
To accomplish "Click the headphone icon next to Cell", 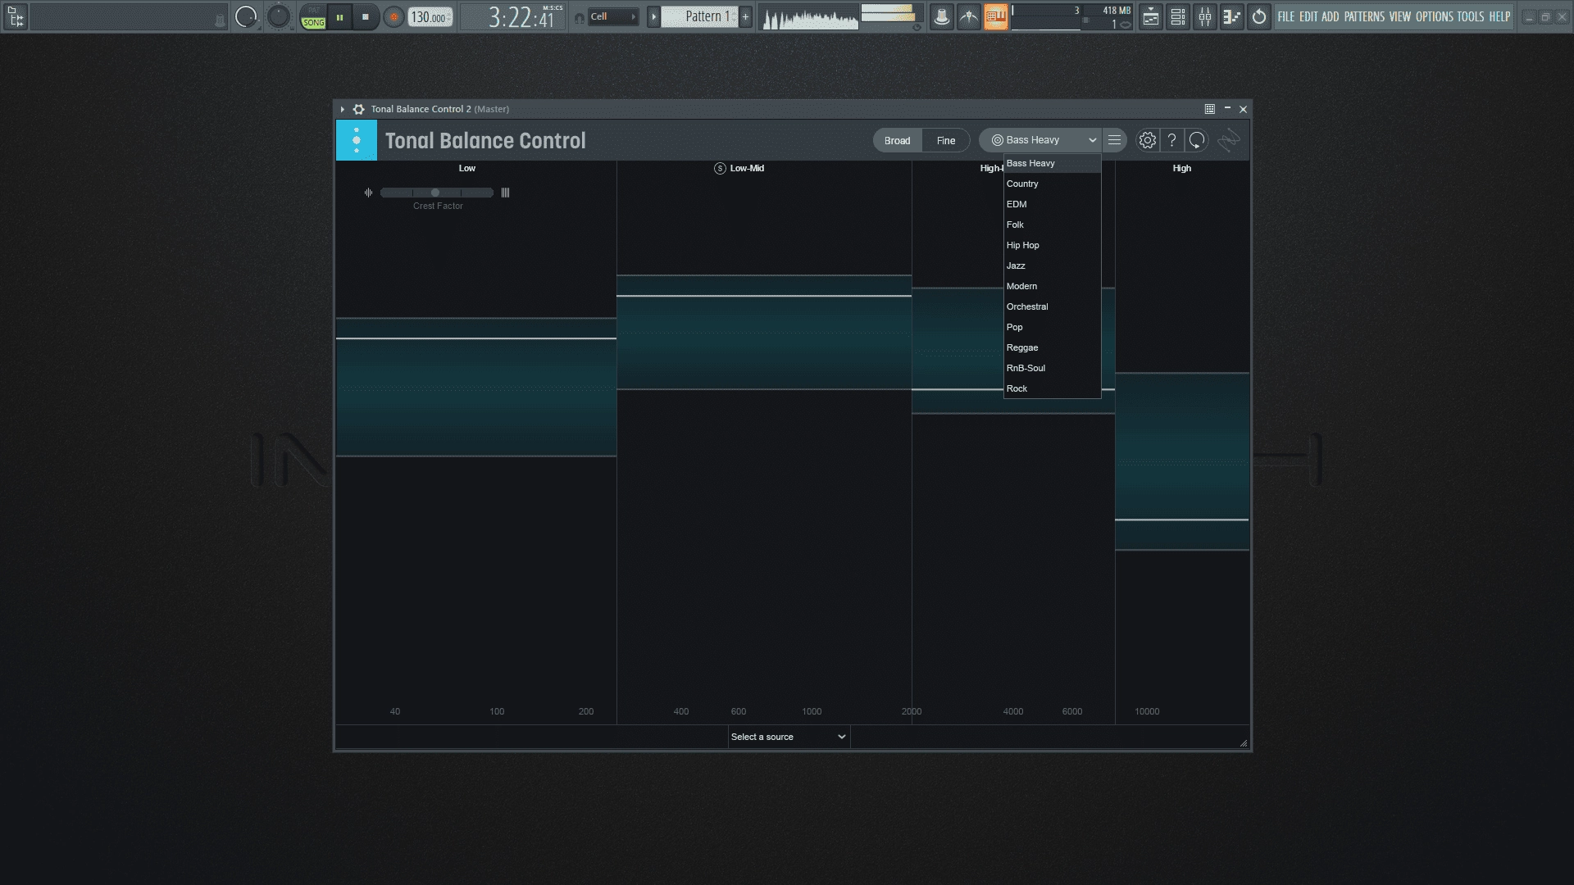I will coord(579,17).
